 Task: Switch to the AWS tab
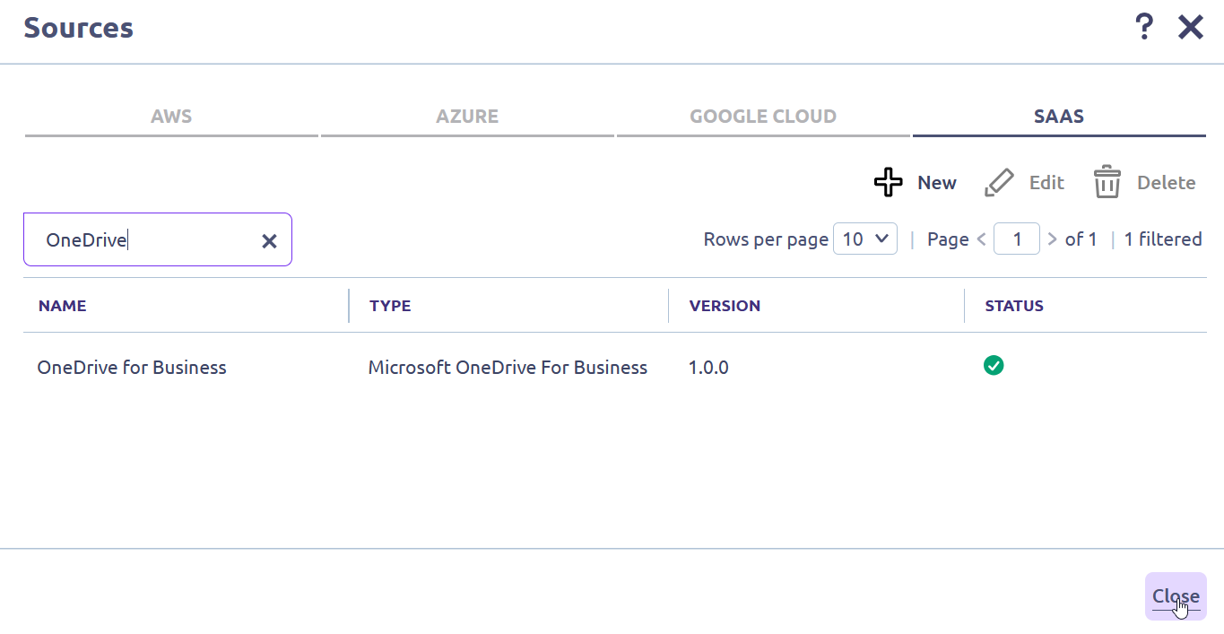pyautogui.click(x=171, y=117)
